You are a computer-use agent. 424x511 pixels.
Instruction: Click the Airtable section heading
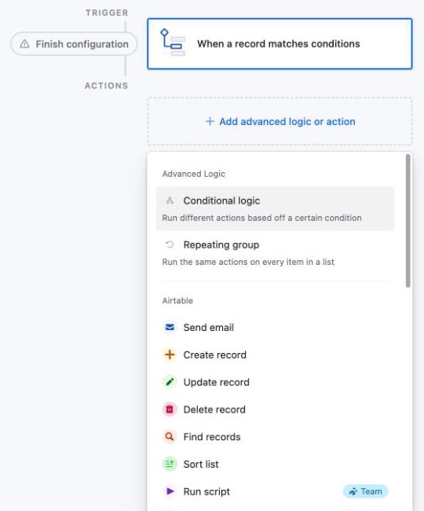pos(177,300)
